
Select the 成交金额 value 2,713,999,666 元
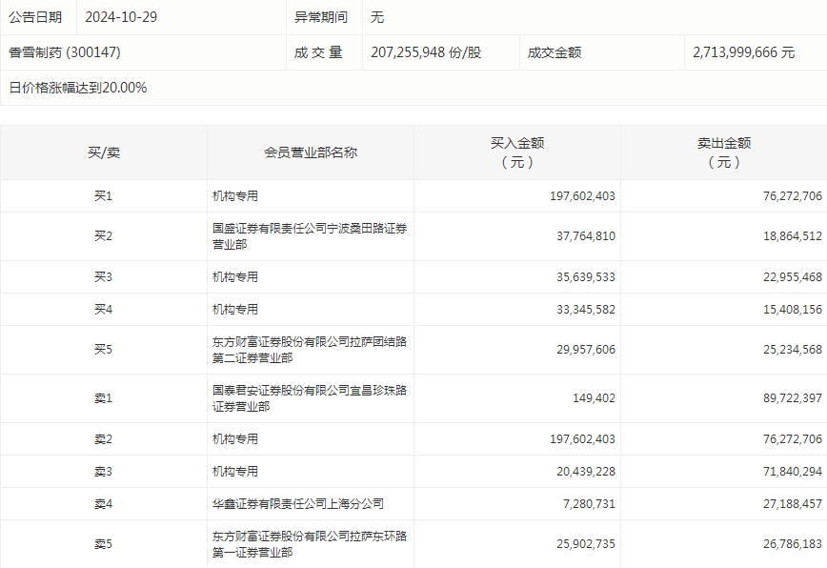click(x=743, y=52)
